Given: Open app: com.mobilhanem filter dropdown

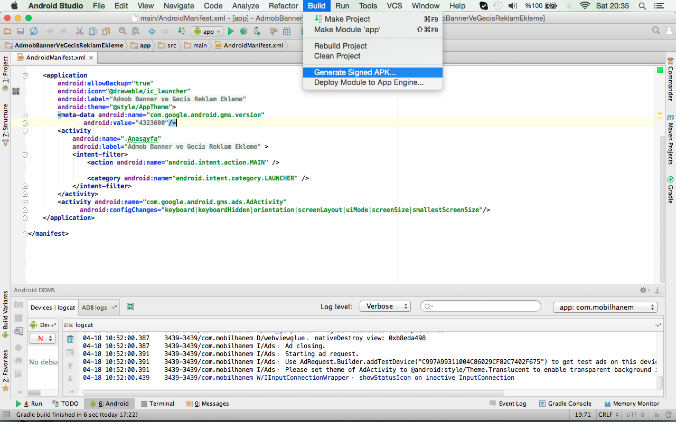Looking at the screenshot, I should coord(605,307).
